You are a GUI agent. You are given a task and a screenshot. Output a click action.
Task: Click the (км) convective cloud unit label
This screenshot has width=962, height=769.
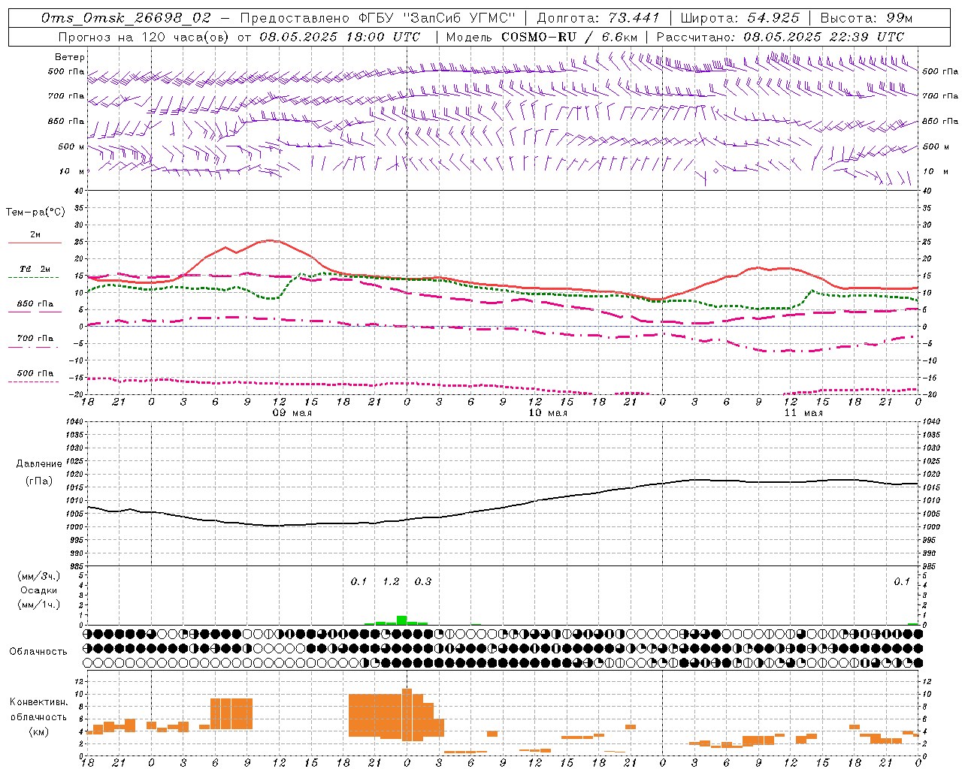coord(38,731)
